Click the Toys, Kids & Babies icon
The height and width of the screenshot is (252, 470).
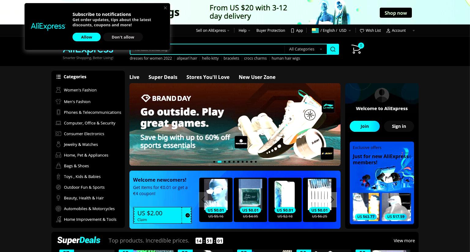pyautogui.click(x=58, y=176)
